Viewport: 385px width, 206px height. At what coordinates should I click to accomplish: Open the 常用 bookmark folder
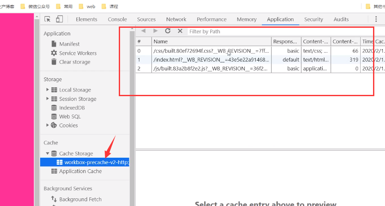65,6
